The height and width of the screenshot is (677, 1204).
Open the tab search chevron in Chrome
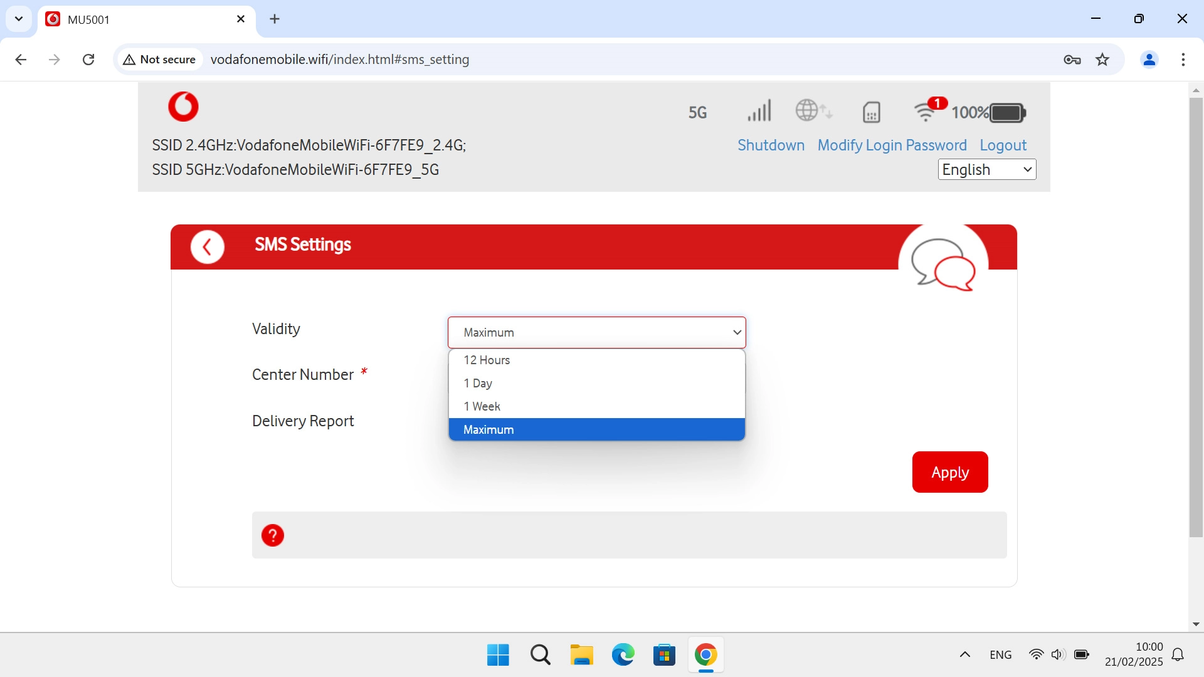pos(19,19)
